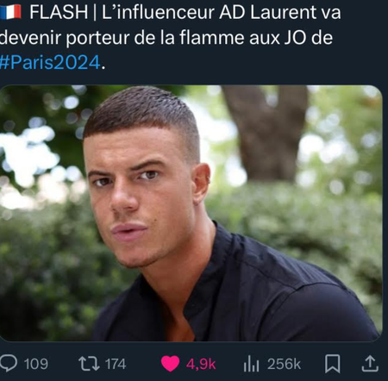This screenshot has width=388, height=381.
Task: Bookmark this tweet with the ribbon icon
Action: [333, 364]
